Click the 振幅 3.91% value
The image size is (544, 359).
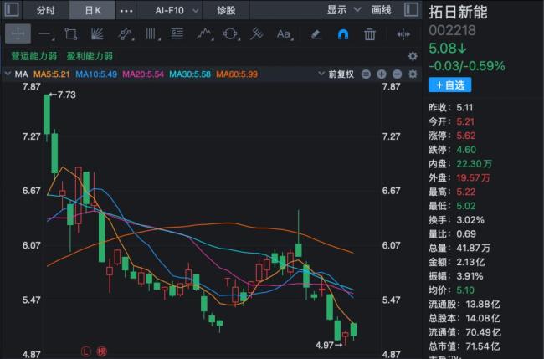[470, 276]
